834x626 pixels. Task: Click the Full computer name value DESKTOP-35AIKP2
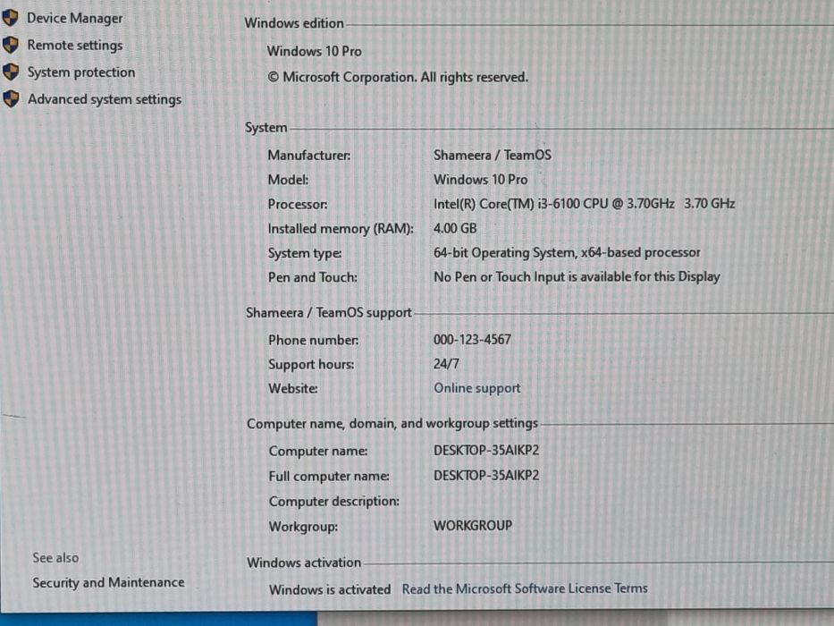click(486, 476)
